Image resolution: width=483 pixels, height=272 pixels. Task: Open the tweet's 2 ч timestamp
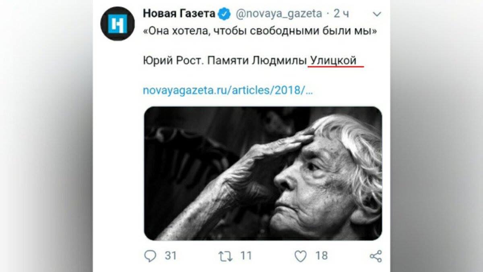[341, 14]
